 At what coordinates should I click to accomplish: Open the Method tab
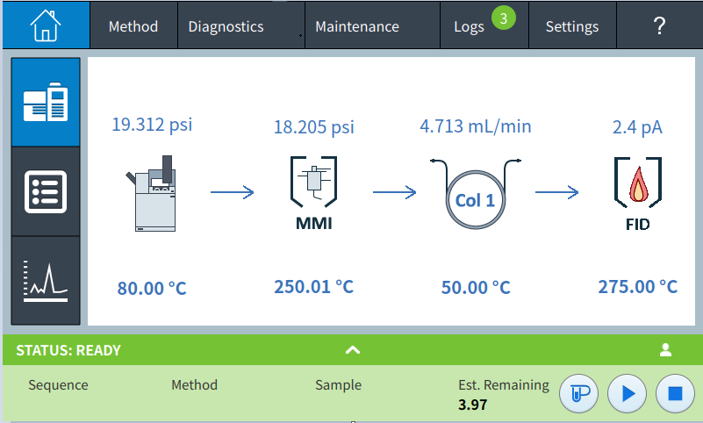[x=133, y=26]
